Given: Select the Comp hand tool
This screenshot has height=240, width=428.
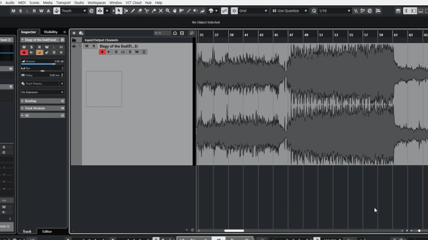Looking at the screenshot, I should tap(175, 11).
